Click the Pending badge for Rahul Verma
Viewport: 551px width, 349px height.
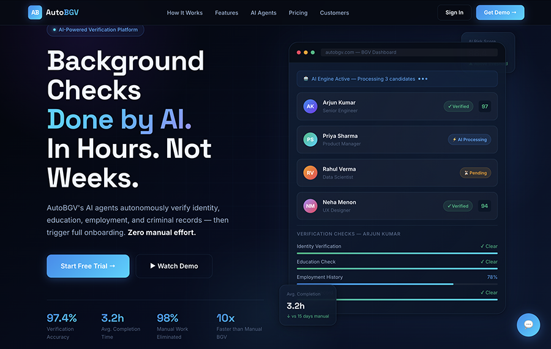pyautogui.click(x=476, y=173)
